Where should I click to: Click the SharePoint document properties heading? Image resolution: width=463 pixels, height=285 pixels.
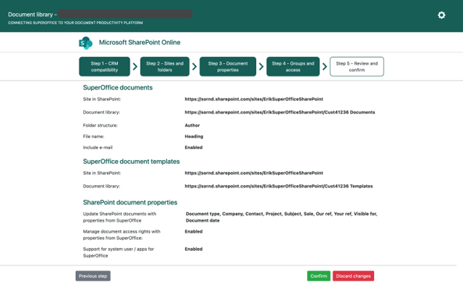[x=130, y=202]
